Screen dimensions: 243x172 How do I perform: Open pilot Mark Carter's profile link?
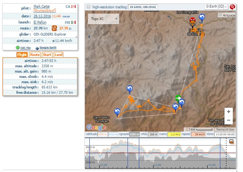42,6
